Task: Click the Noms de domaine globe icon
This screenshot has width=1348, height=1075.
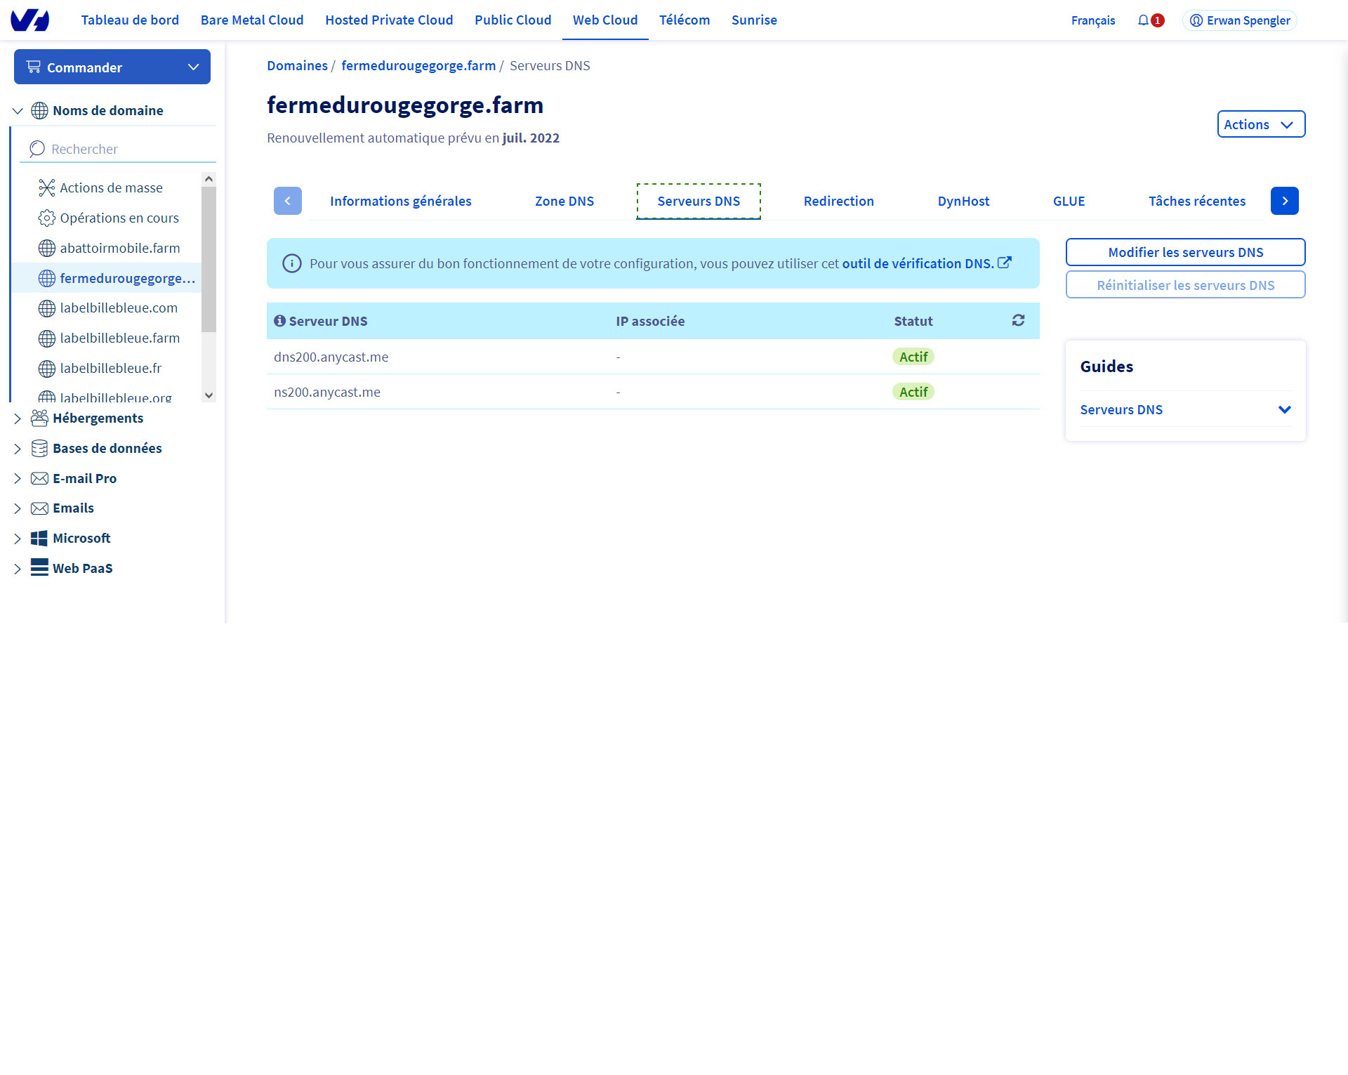Action: coord(40,110)
